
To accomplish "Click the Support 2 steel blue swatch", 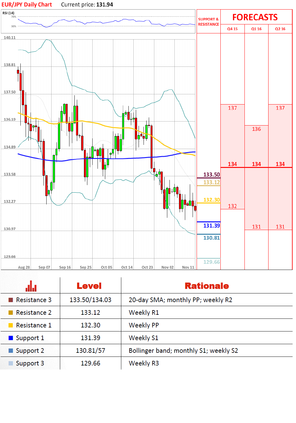I will coord(11,351).
